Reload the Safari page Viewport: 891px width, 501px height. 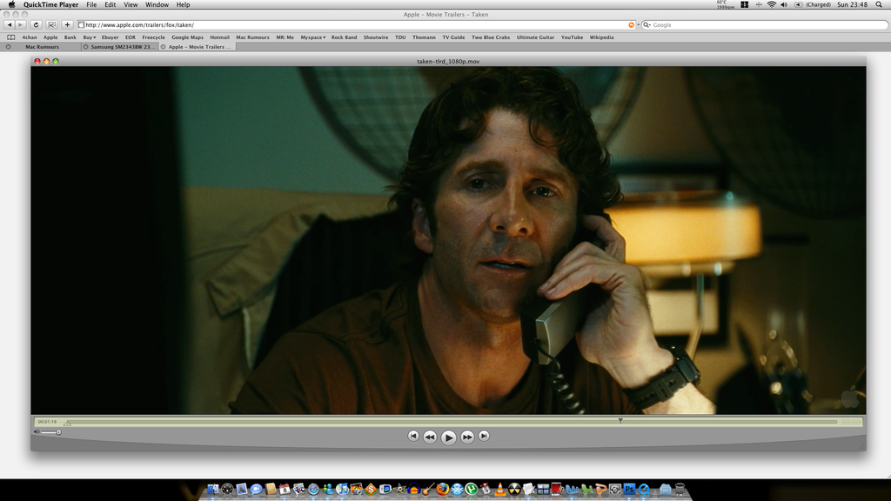[36, 25]
